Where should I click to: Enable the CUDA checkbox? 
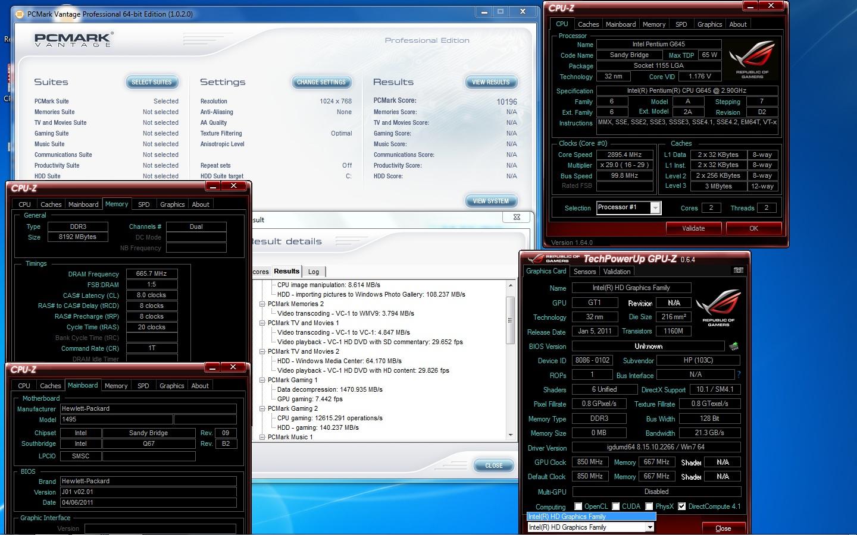(616, 506)
